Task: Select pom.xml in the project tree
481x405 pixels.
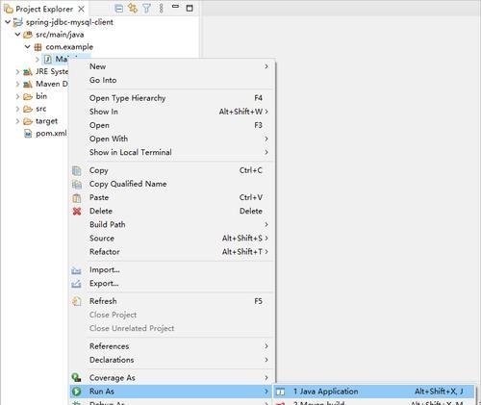Action: (51, 134)
